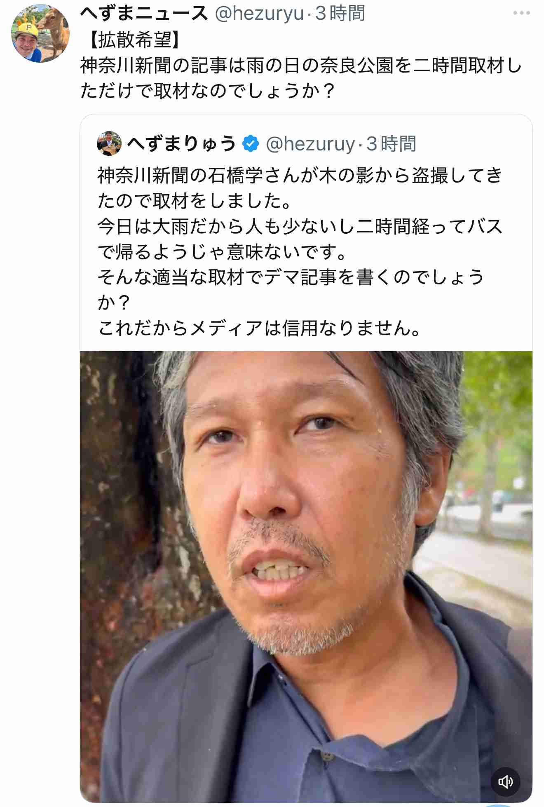The width and height of the screenshot is (544, 807).
Task: Click the へずまりゅう name in the quoted tweet
Action: tap(181, 144)
